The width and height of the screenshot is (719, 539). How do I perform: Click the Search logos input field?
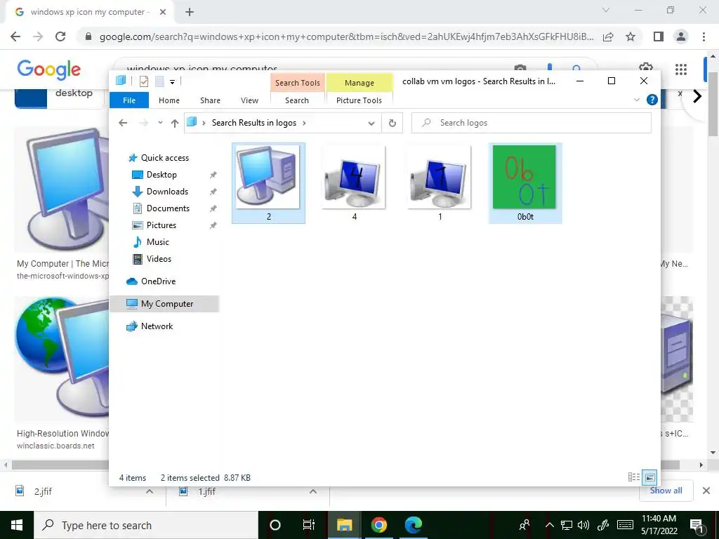click(531, 123)
